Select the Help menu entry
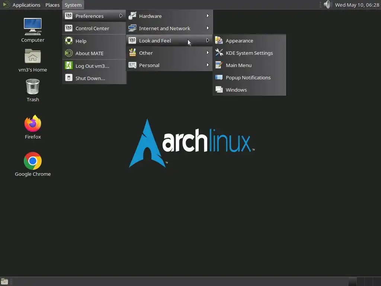The image size is (381, 286). point(94,41)
